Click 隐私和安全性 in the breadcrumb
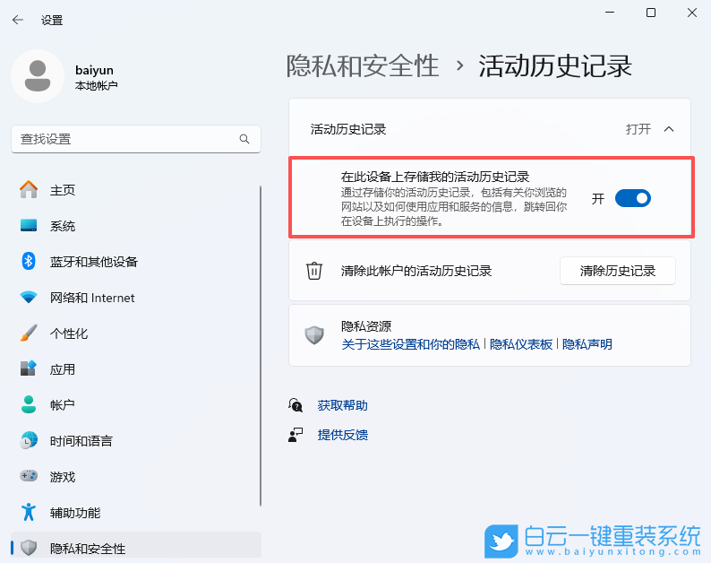 click(363, 66)
